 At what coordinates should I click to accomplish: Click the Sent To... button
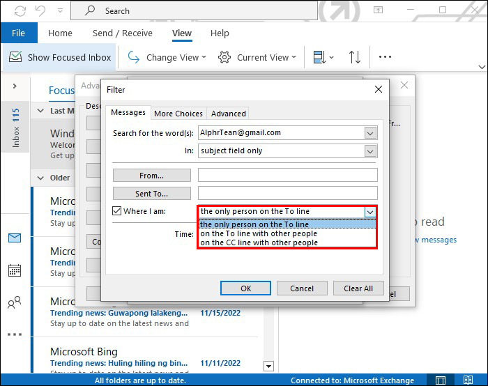click(x=152, y=194)
